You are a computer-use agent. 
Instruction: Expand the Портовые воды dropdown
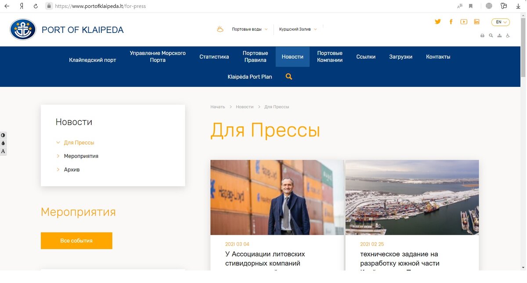coord(249,29)
